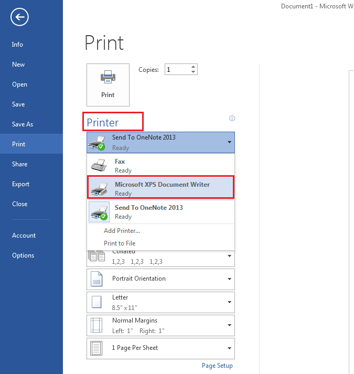Screen dimensions: 354x374
Task: Click the Microsoft XPS Document Writer printer icon
Action: pyautogui.click(x=99, y=189)
